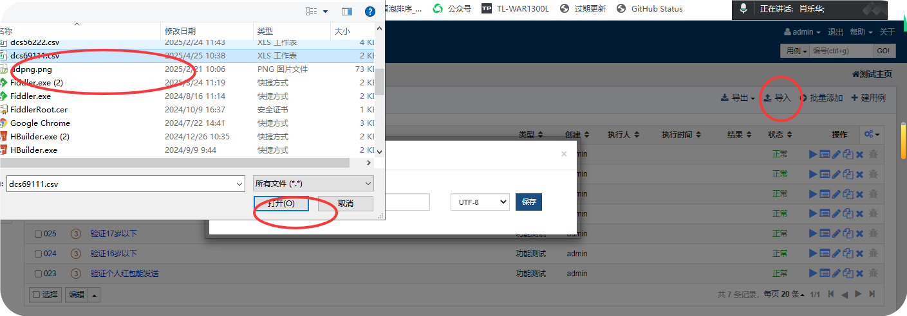Sort by the 修改日期 column header
Viewport: 907px width, 316px height.
click(180, 31)
